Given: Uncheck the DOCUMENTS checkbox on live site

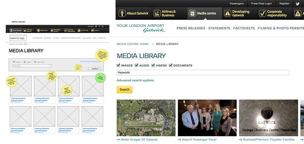Looking at the screenshot, I should click(x=171, y=65).
